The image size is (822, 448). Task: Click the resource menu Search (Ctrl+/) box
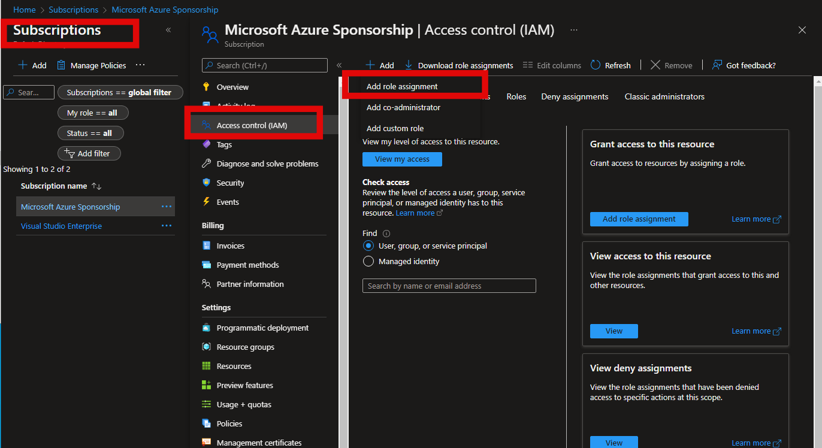265,65
